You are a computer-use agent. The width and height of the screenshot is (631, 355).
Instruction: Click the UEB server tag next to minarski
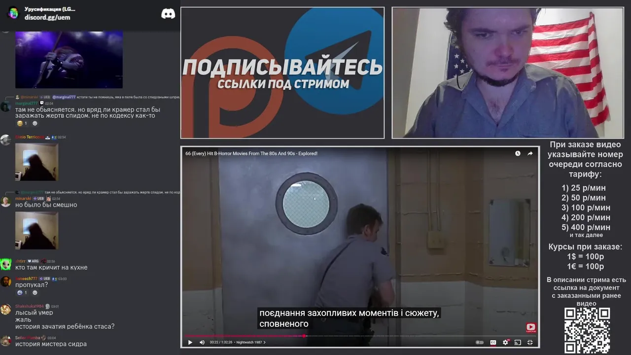(39, 199)
